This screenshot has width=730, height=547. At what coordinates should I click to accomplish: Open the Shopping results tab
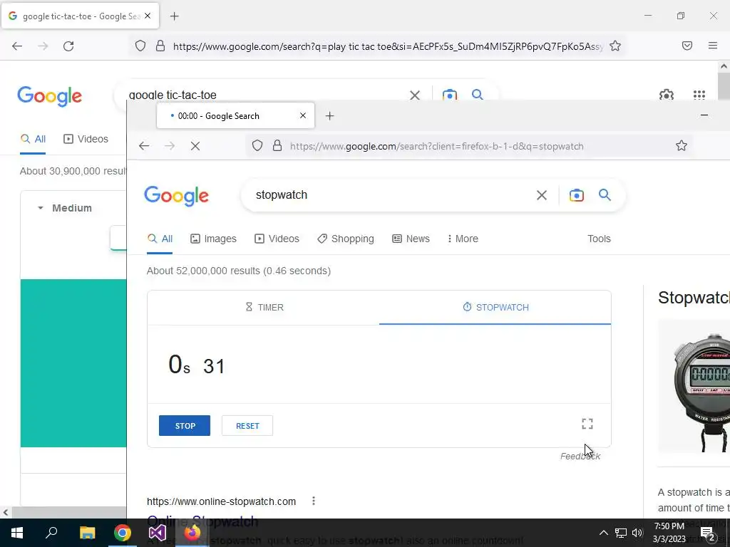pyautogui.click(x=346, y=239)
